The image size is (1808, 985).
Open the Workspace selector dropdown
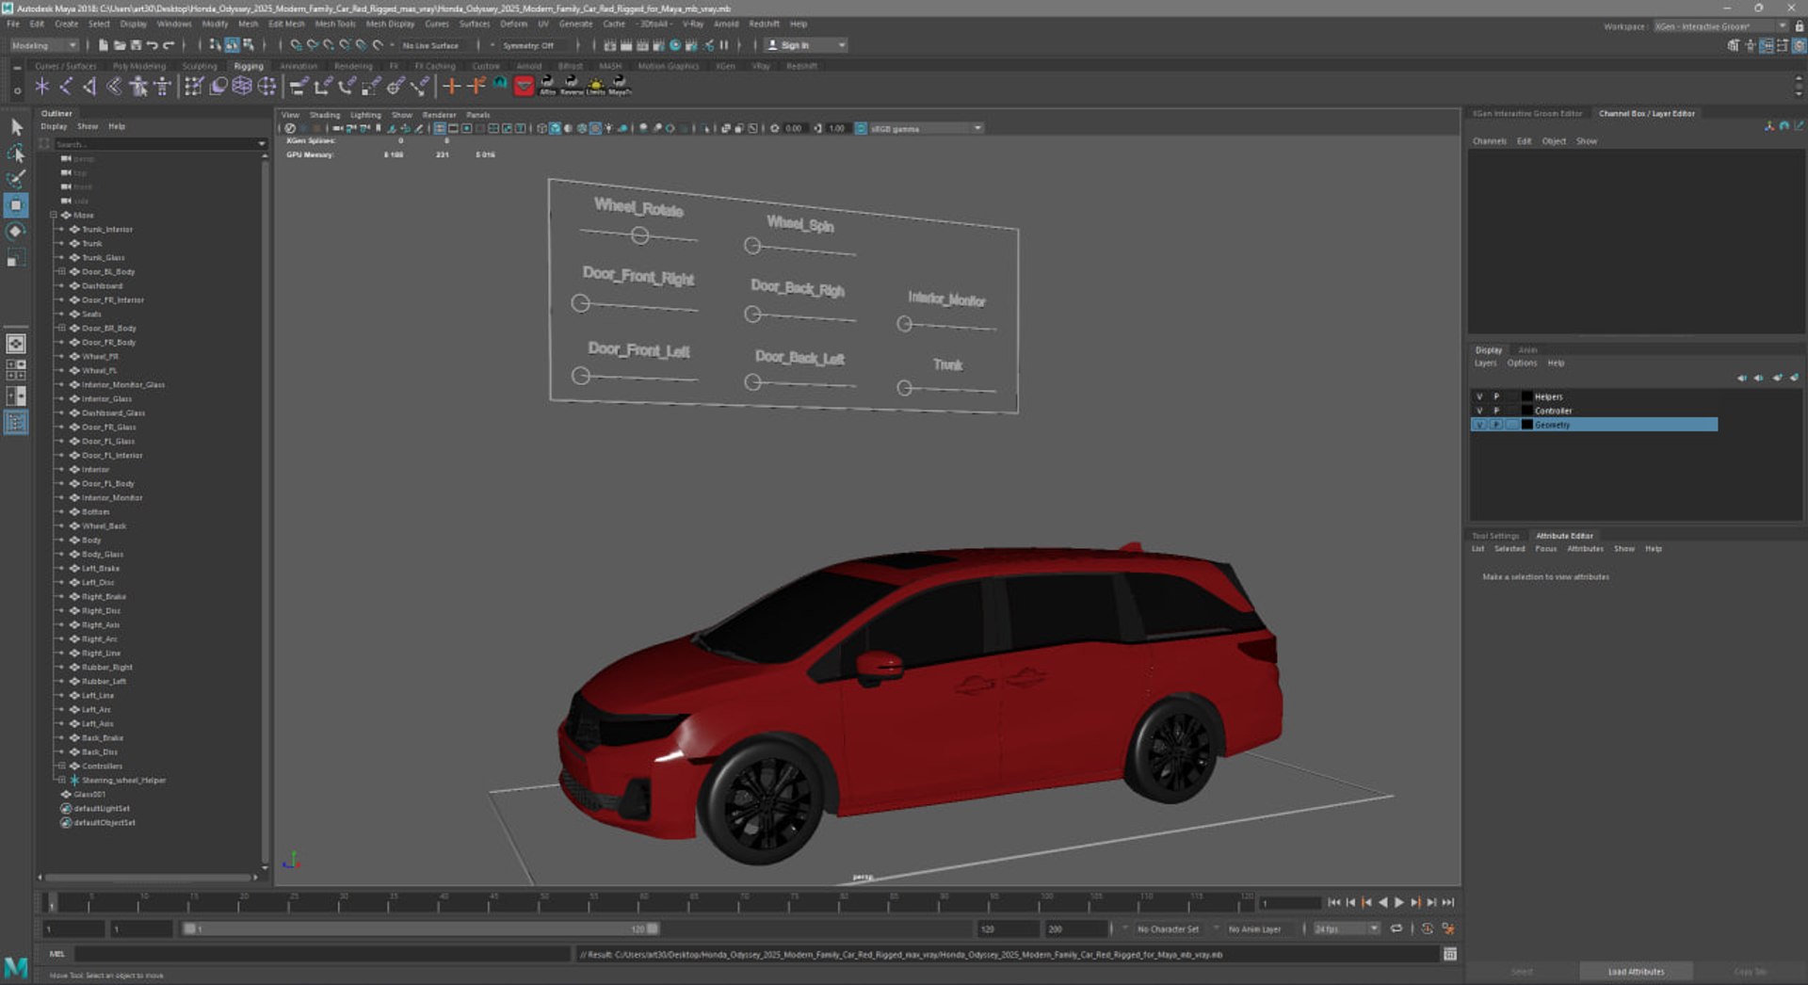(x=1720, y=26)
